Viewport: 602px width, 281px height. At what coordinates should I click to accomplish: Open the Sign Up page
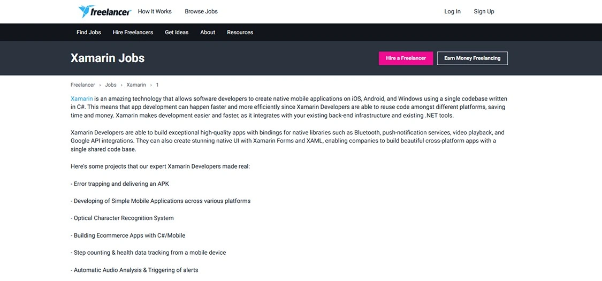[x=484, y=11]
